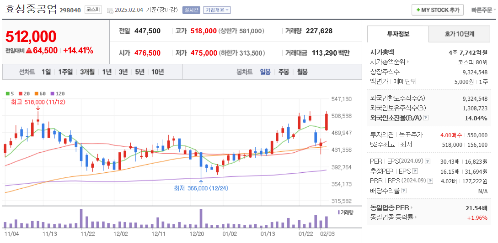This screenshot has width=498, height=243.
Task: Click the 거래대금 value 113,290 백만
Action: click(x=331, y=53)
